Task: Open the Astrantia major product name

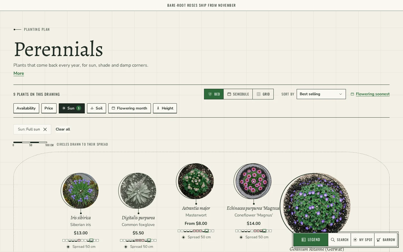Action: click(x=196, y=208)
